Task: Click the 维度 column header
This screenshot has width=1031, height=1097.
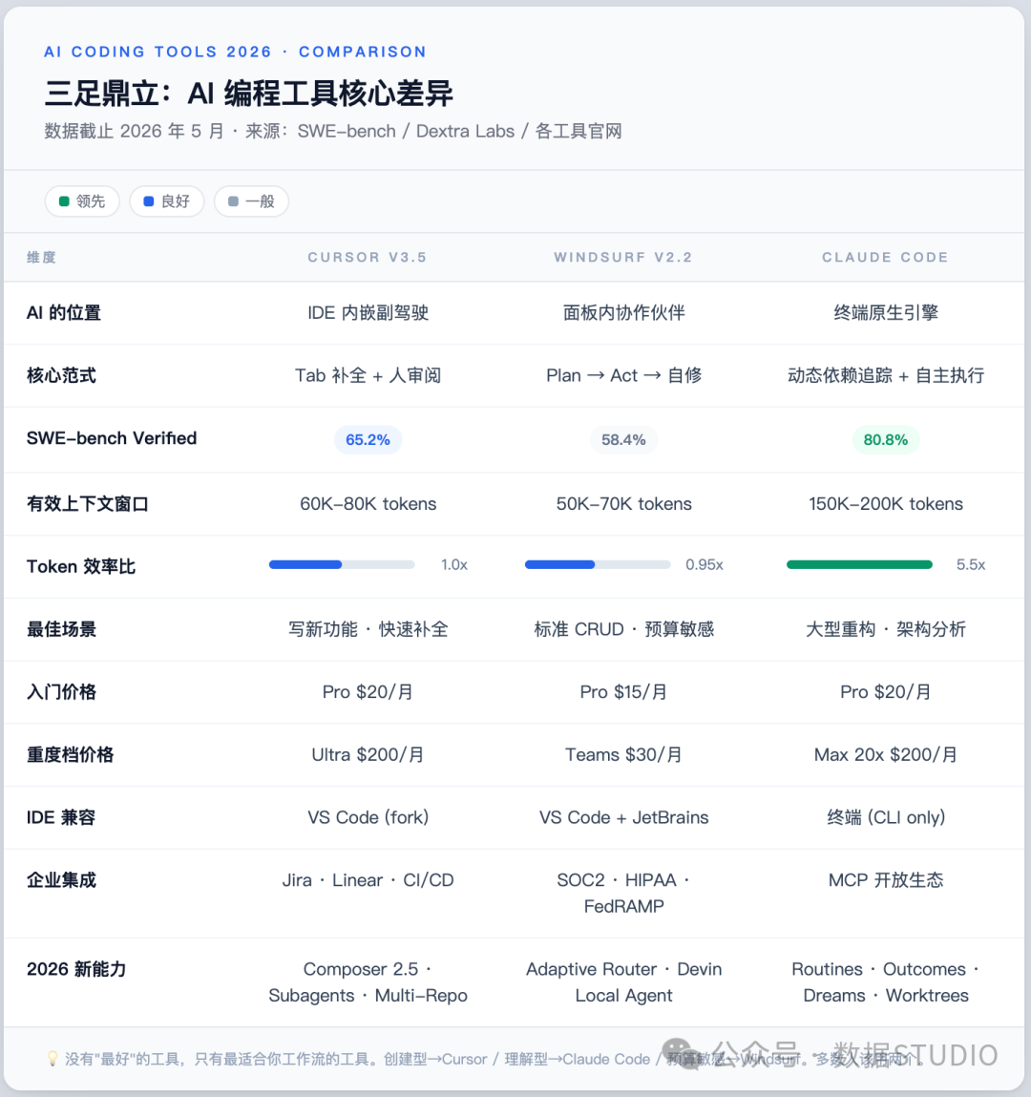Action: (41, 258)
